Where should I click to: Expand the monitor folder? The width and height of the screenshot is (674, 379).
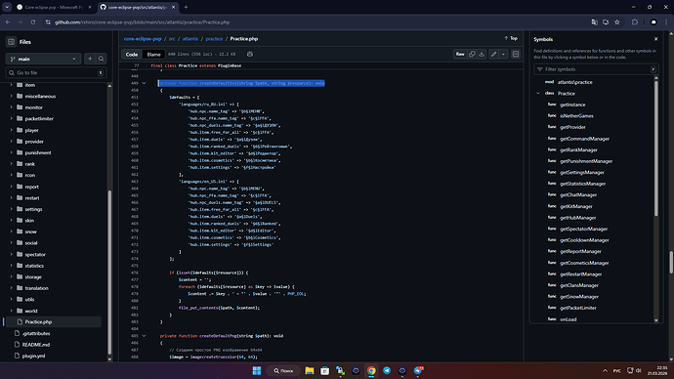[12, 107]
